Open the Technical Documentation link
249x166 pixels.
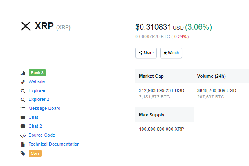tap(54, 144)
